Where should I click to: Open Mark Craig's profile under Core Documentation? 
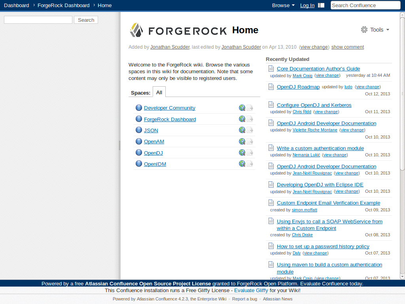303,76
